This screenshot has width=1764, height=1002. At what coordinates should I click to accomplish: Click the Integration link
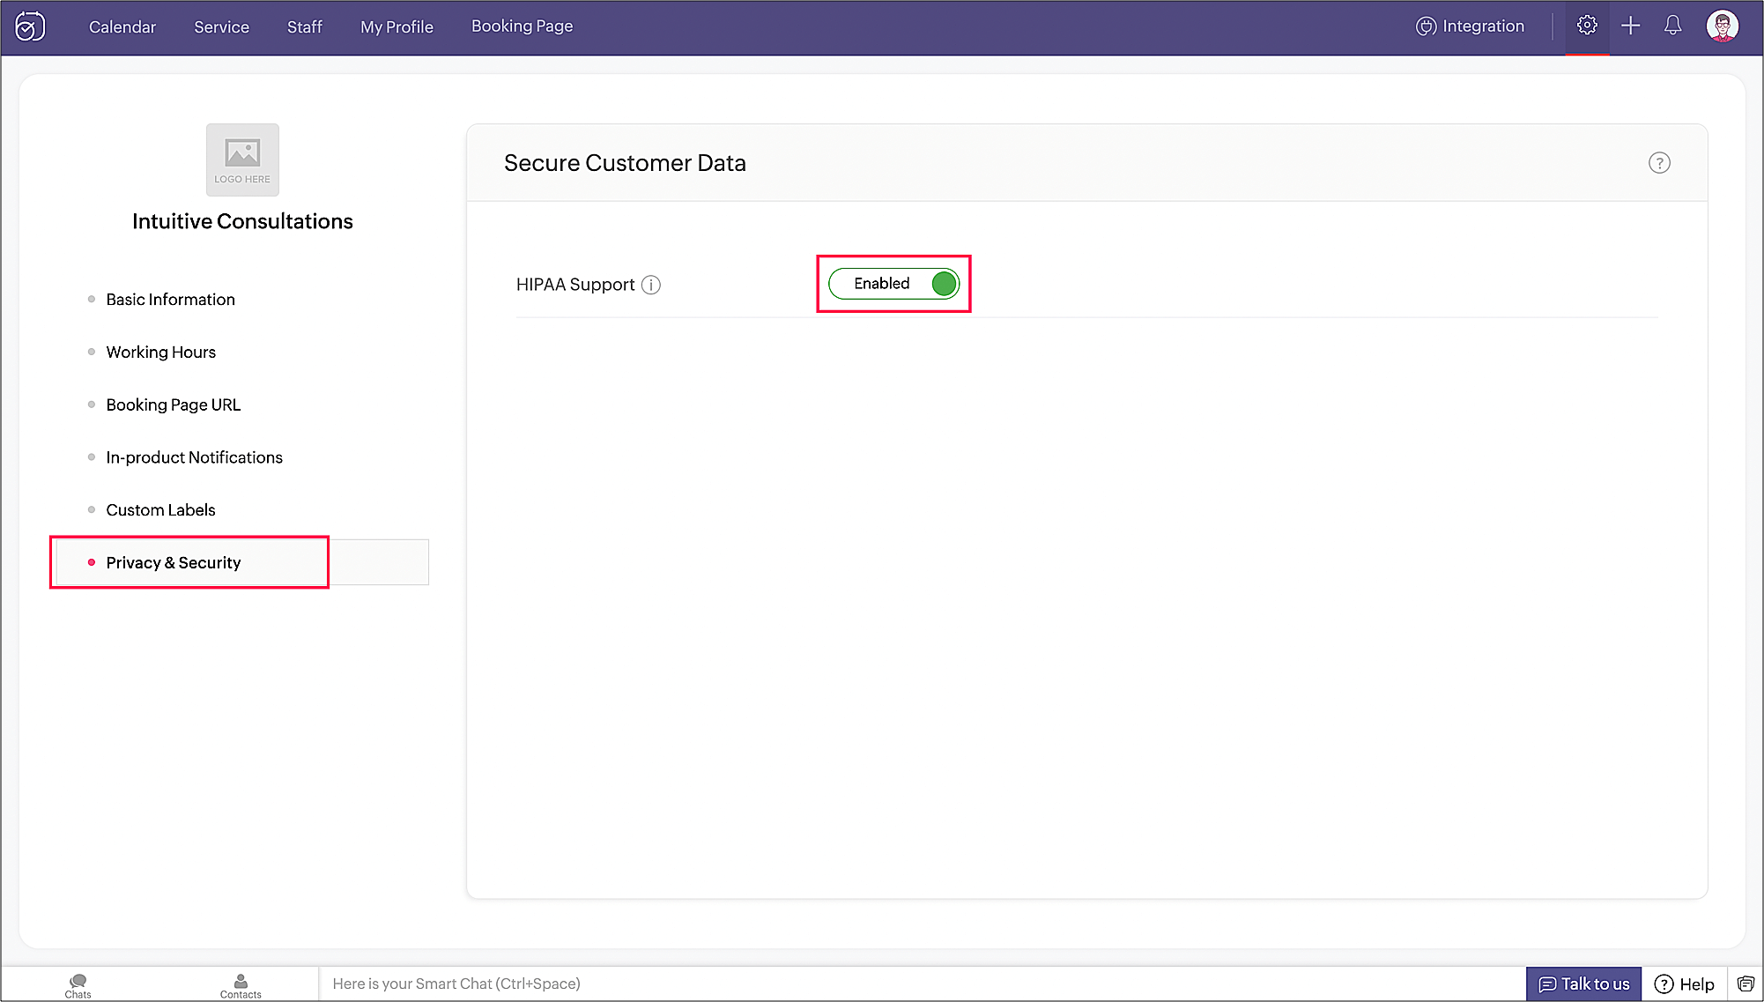(x=1470, y=26)
